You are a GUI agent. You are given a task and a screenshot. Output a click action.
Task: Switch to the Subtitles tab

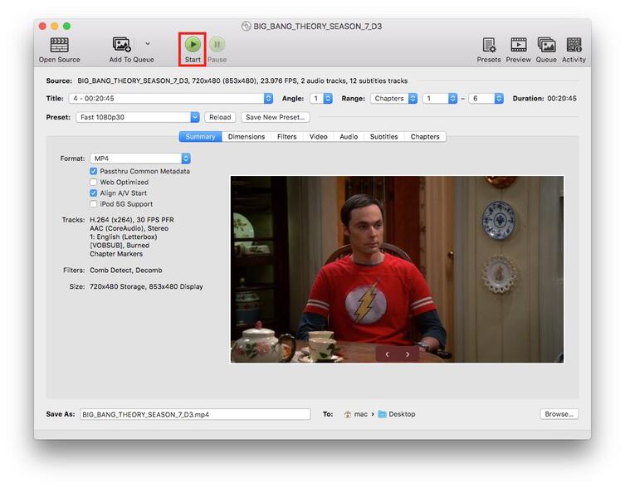[383, 137]
